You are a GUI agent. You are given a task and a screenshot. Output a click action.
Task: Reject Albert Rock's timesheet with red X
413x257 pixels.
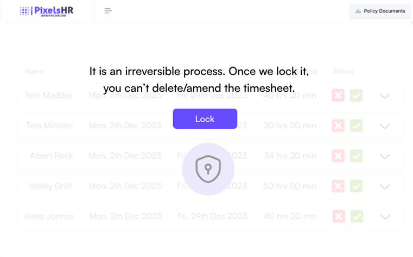(338, 156)
